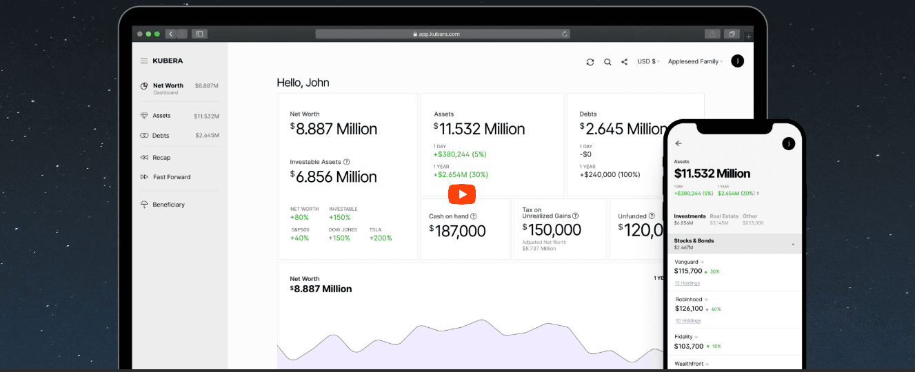Viewport: 915px width, 372px height.
Task: Click the Vanguard 12 Holdings link
Action: pyautogui.click(x=687, y=283)
